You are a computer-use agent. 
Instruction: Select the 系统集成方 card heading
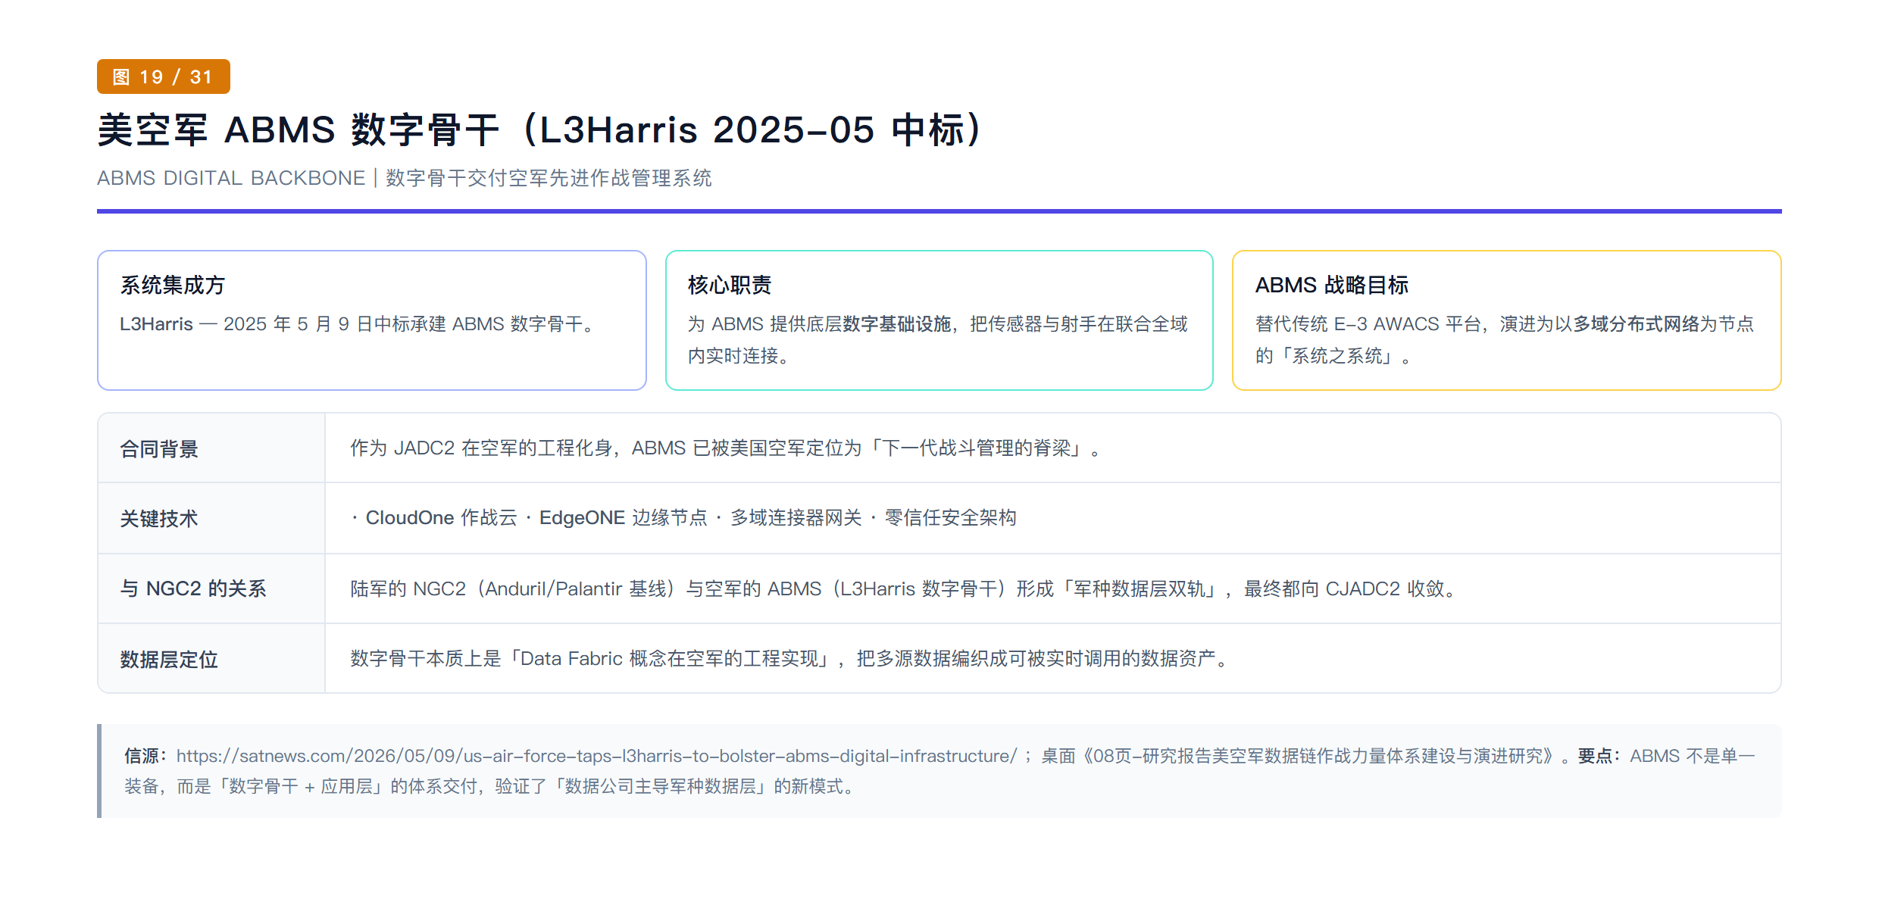coord(173,285)
